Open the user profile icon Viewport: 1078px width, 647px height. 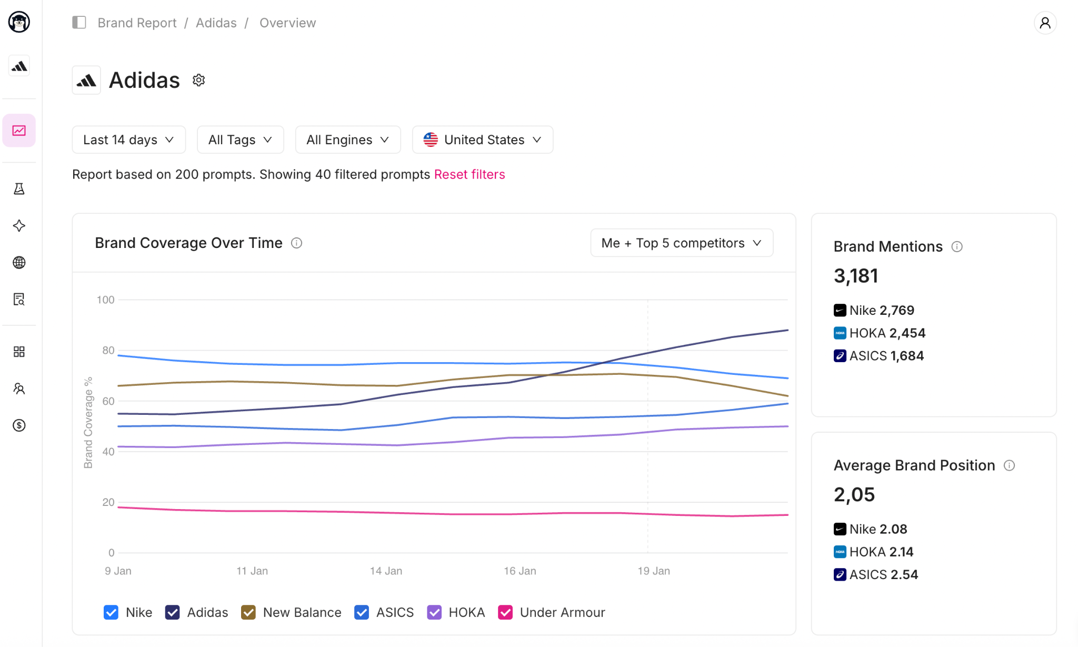1045,23
